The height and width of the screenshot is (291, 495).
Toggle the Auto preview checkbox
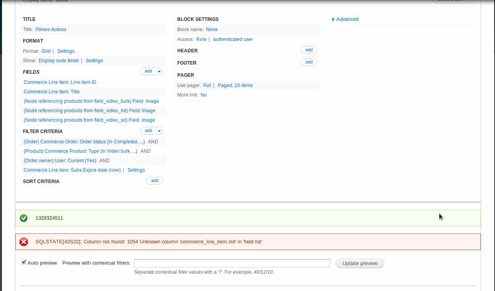coord(24,262)
